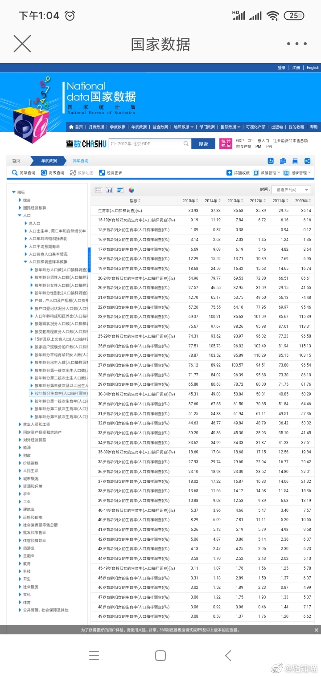Click the horizontal bar chart icon
The height and width of the screenshot is (677, 321).
point(120,190)
